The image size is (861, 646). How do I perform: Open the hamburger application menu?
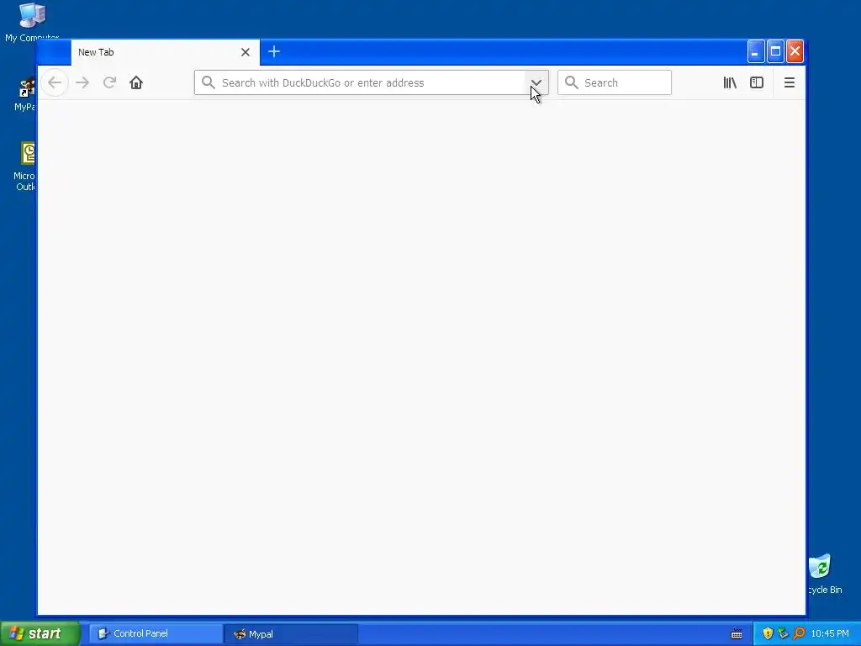coord(789,83)
